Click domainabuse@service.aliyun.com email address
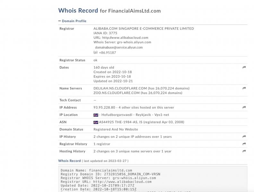The image size is (254, 192). click(x=119, y=47)
